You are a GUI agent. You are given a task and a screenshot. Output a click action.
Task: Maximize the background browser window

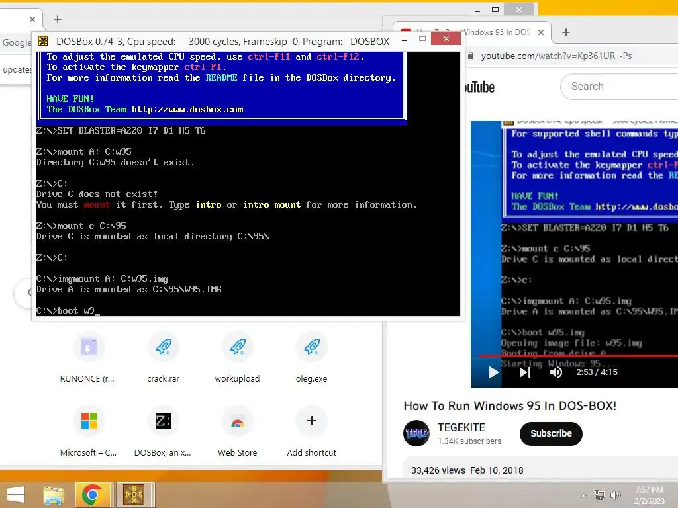495,9
